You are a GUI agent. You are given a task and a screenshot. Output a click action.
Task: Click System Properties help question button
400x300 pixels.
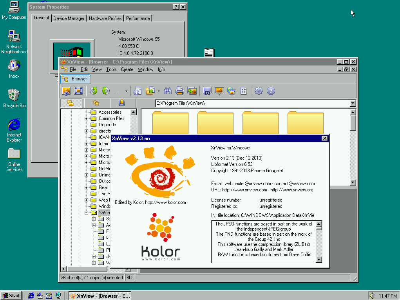(176, 7)
